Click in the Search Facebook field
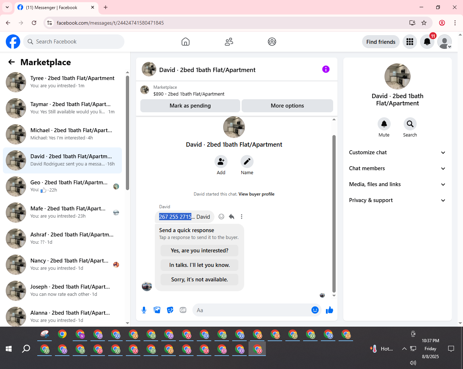The height and width of the screenshot is (369, 463). [x=74, y=42]
